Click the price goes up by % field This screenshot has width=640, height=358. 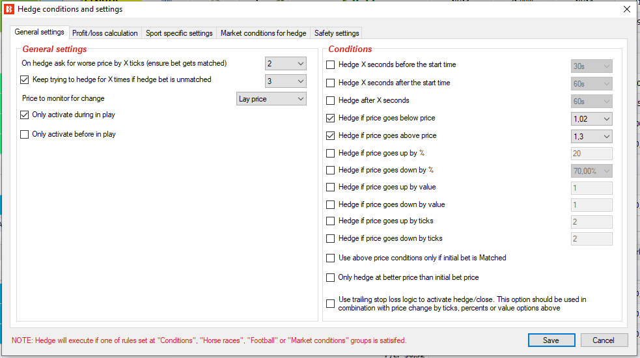click(x=592, y=154)
